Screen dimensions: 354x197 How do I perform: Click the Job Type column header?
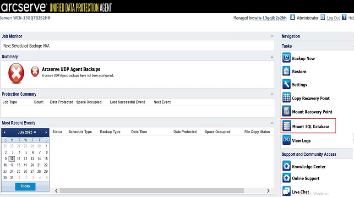tap(10, 102)
